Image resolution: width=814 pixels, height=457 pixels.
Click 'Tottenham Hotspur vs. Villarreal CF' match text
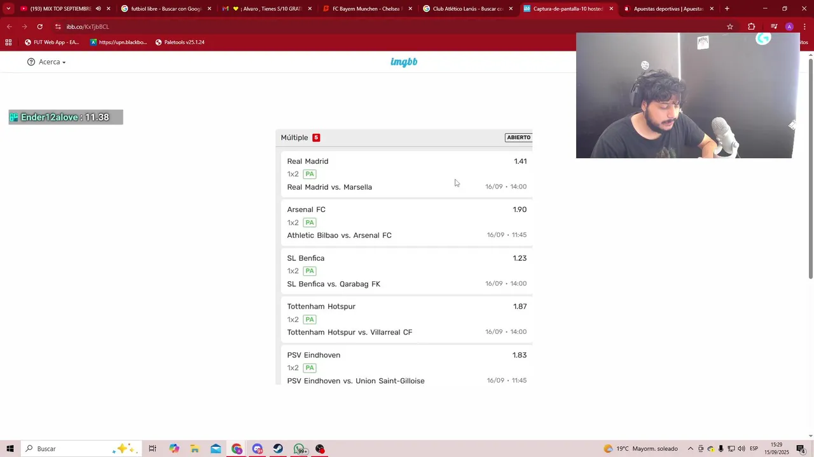pos(349,333)
